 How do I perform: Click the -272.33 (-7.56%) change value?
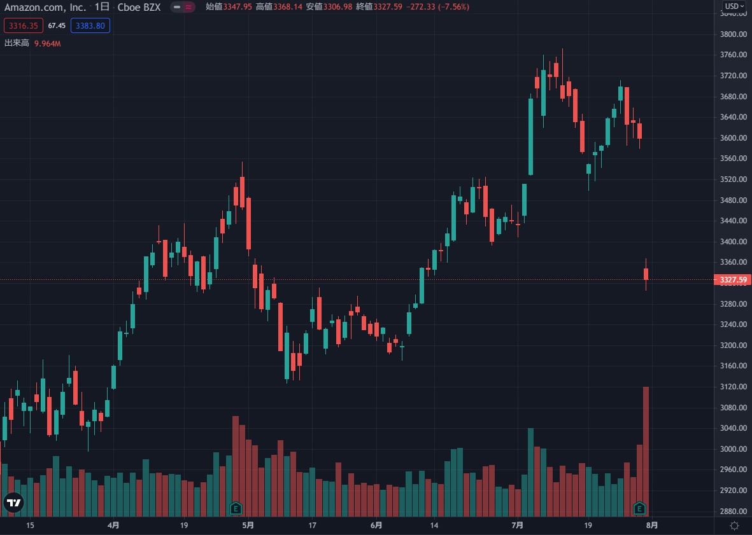437,7
